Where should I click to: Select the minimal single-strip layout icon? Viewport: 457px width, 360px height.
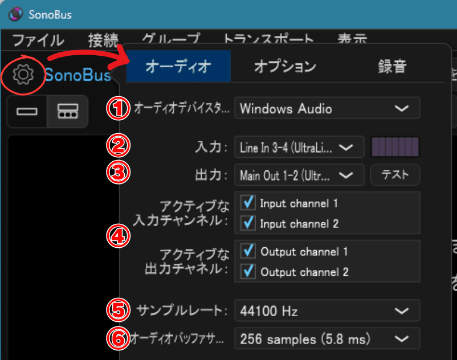pos(27,112)
